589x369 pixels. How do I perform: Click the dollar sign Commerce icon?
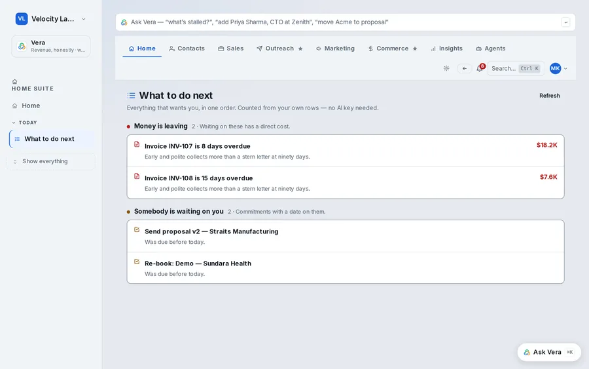coord(371,49)
